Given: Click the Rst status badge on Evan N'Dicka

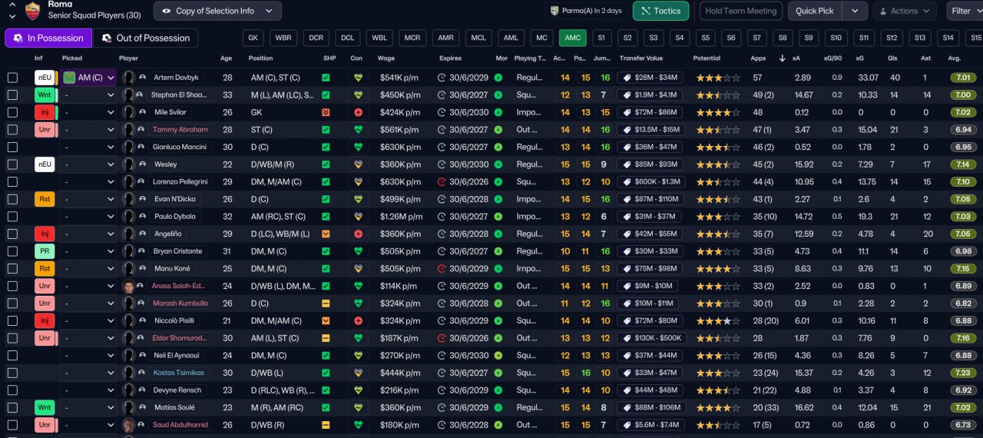Looking at the screenshot, I should point(45,199).
